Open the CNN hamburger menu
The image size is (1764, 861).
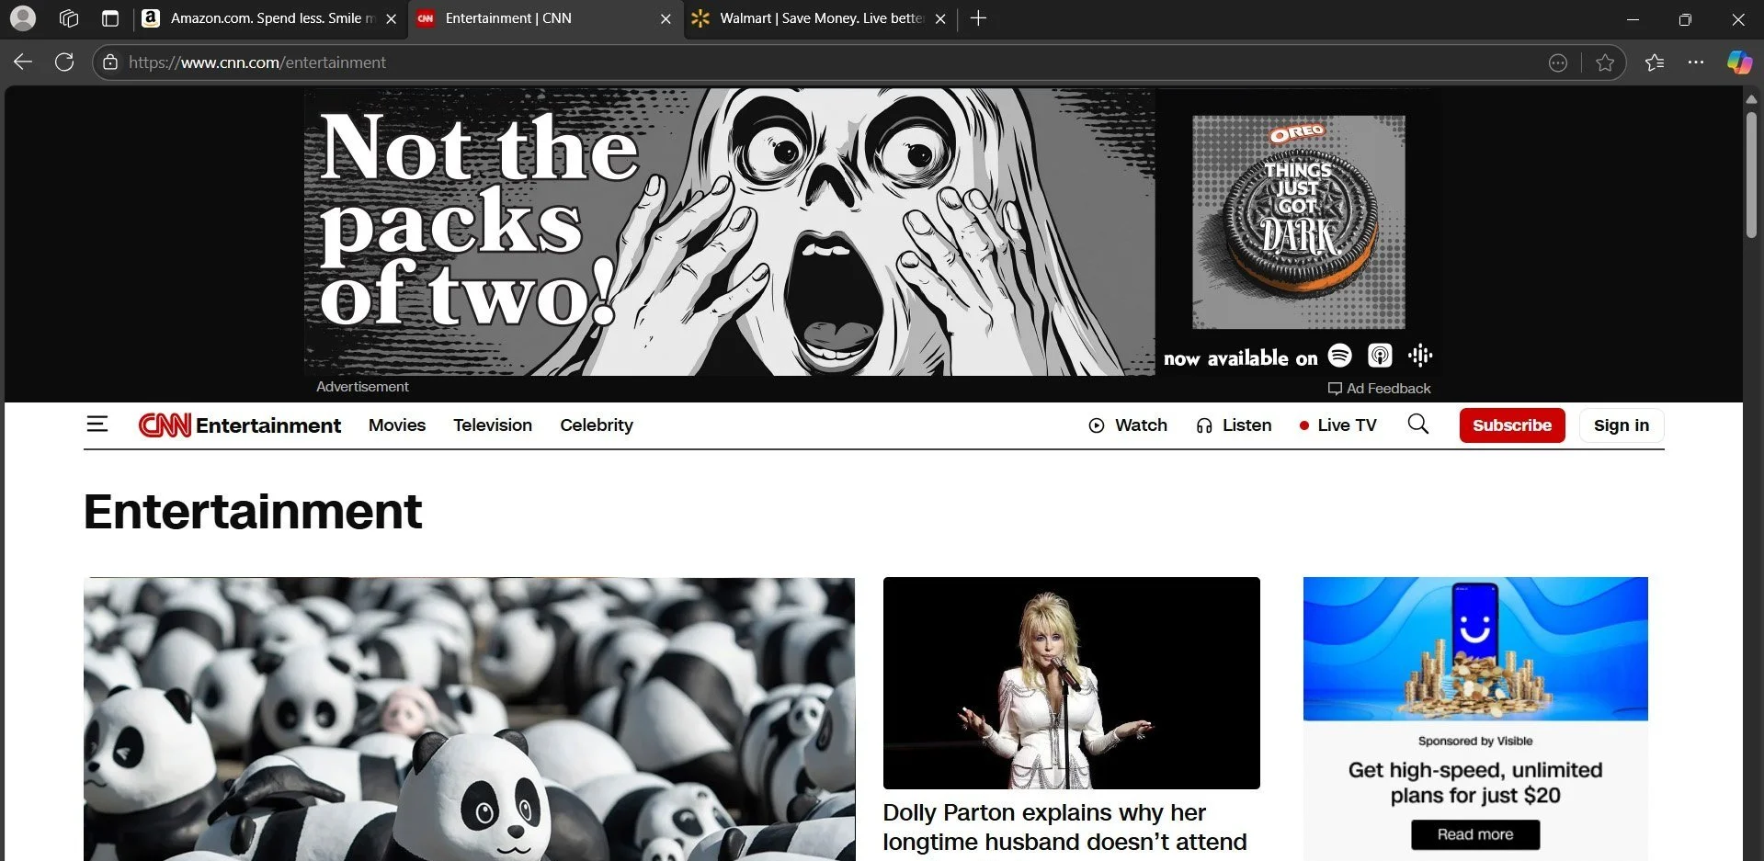97,425
